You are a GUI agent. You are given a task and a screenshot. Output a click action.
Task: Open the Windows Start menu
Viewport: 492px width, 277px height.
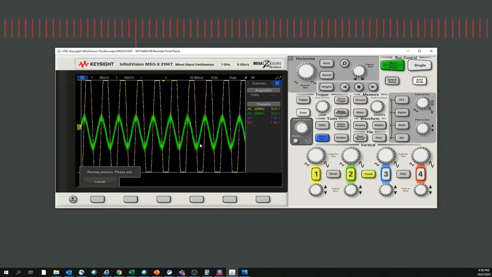[x=6, y=273]
